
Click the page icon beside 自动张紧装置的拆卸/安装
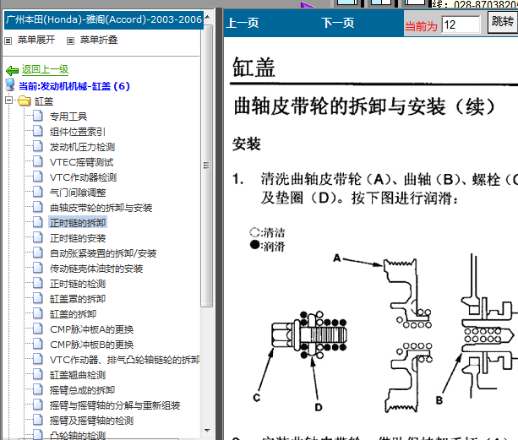pyautogui.click(x=38, y=253)
